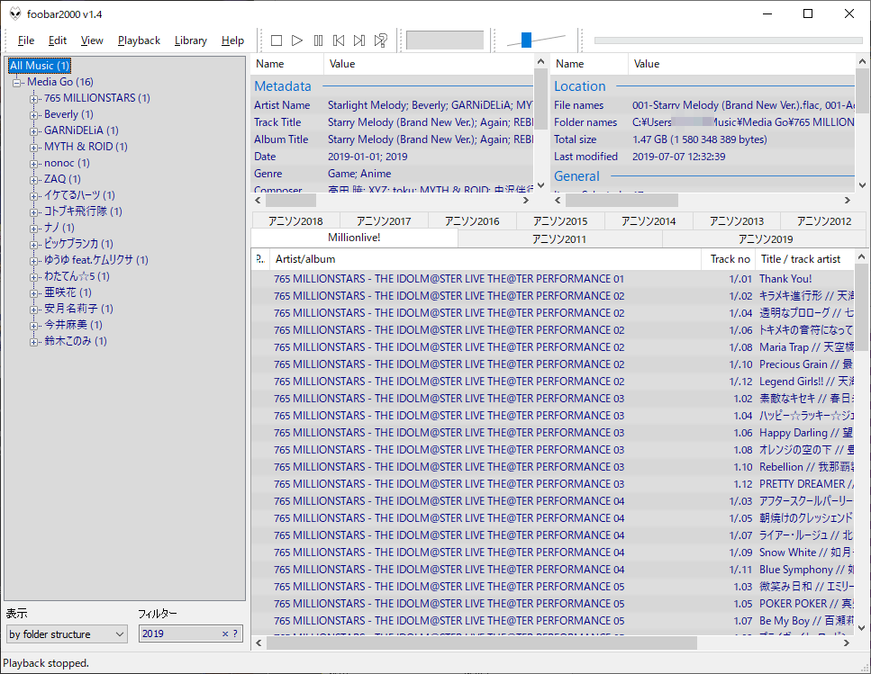Switch to the アニソン2019 playlist tab
The height and width of the screenshot is (674, 871).
click(x=765, y=238)
